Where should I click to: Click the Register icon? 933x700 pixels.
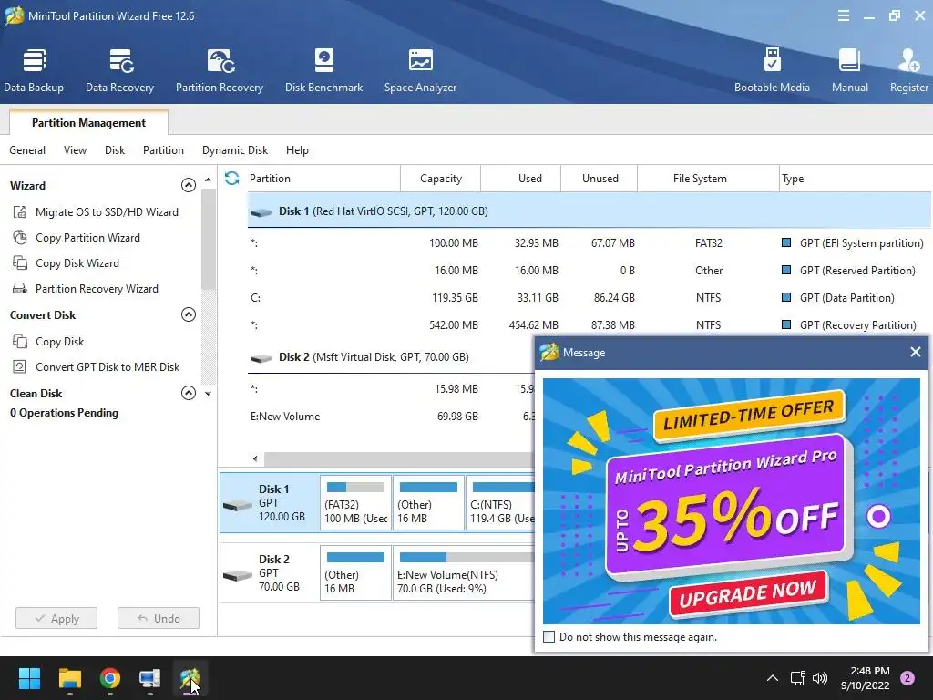coord(908,70)
